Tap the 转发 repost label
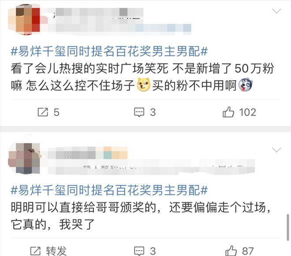The height and width of the screenshot is (256, 291). tap(56, 251)
